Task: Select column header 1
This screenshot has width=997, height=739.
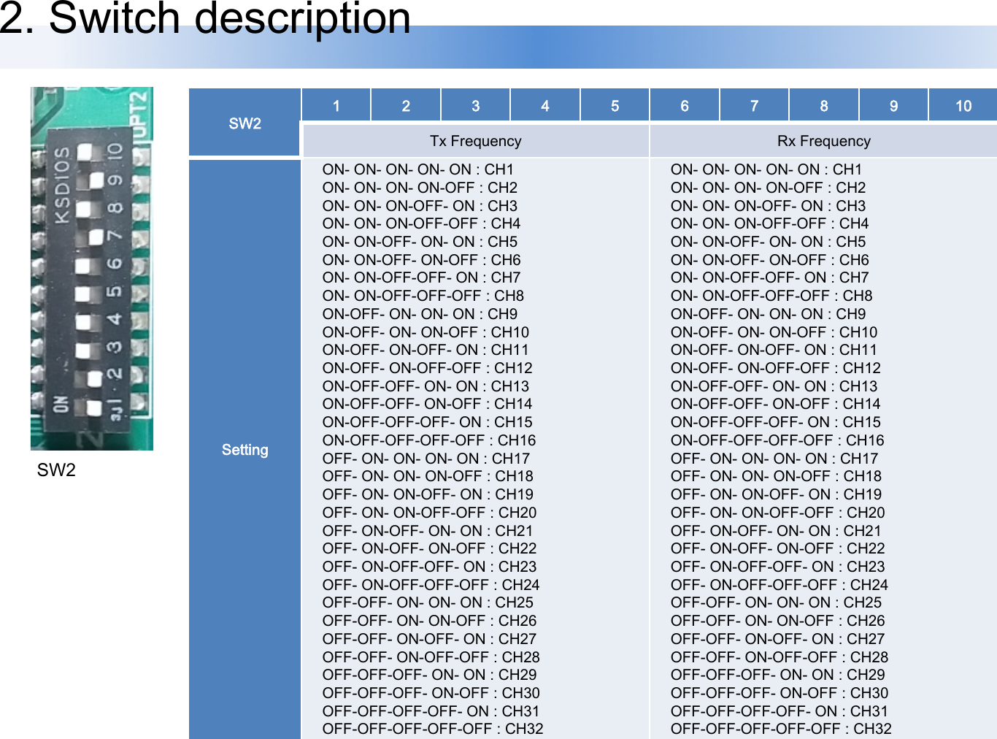Action: [x=336, y=104]
